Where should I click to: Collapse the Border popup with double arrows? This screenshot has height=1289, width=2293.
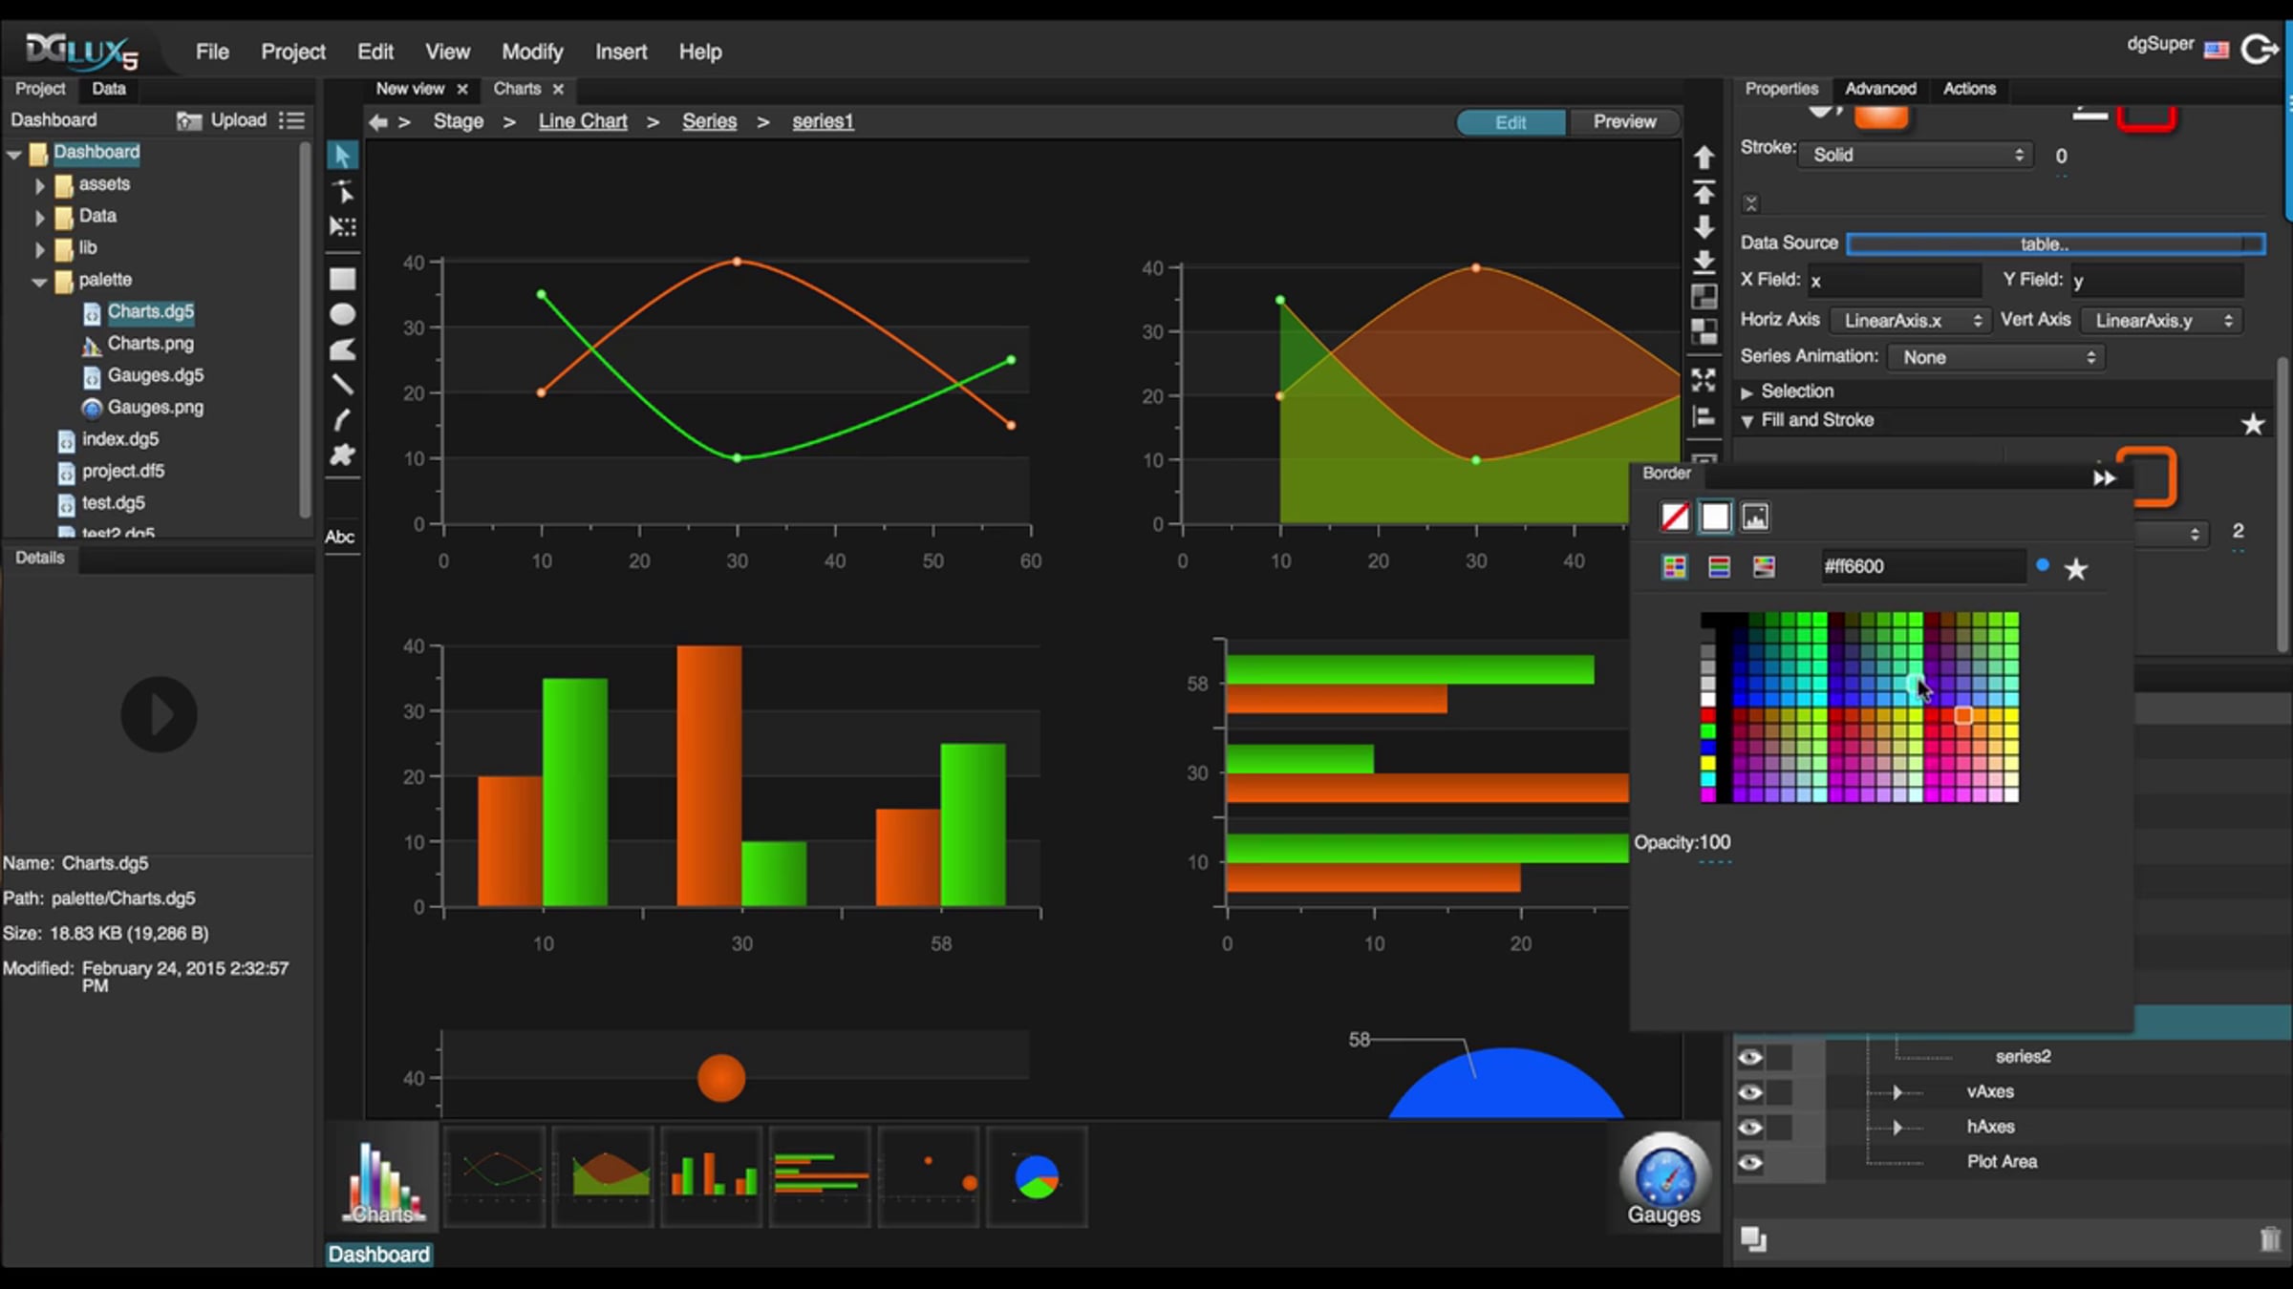pyautogui.click(x=2104, y=477)
